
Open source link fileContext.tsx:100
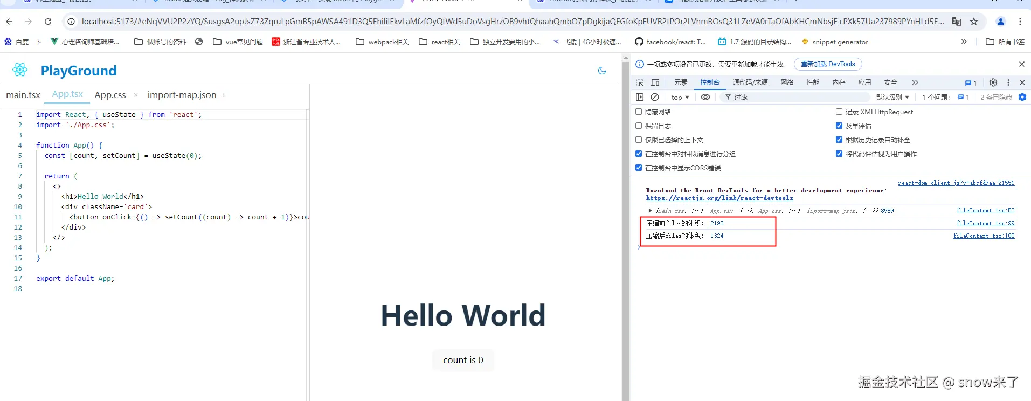click(984, 236)
